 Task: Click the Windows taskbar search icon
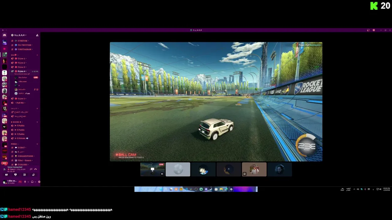click(166, 189)
